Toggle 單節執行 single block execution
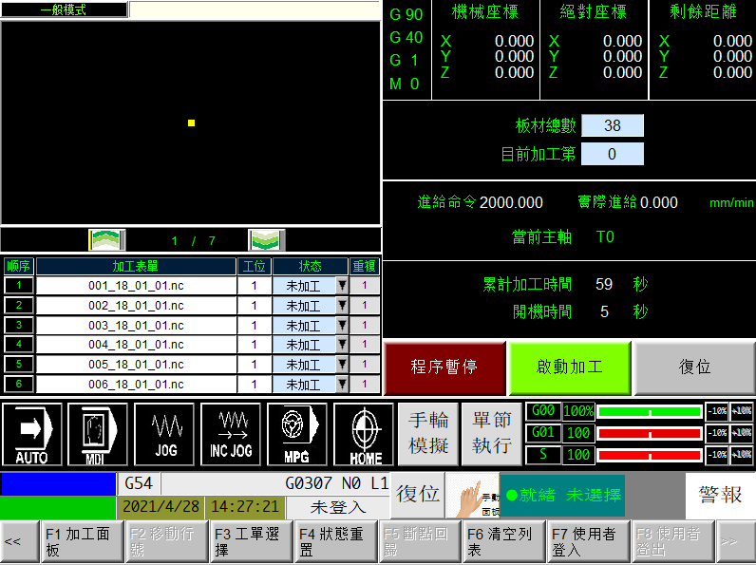The height and width of the screenshot is (565, 756). [x=490, y=434]
